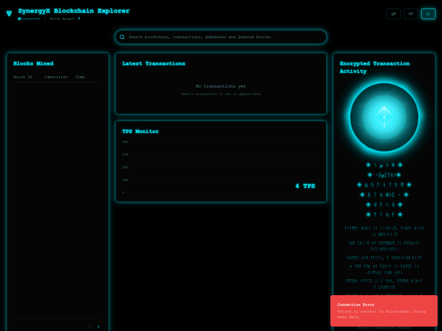Click the 4 TPS reading on the chart
The width and height of the screenshot is (442, 331).
click(x=305, y=186)
